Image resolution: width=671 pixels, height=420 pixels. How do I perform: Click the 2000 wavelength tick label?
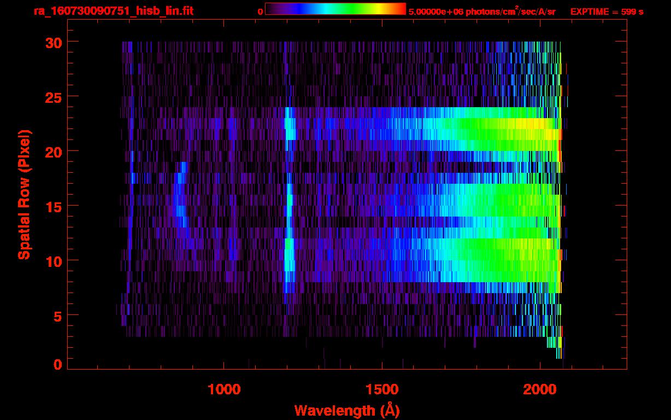[540, 389]
